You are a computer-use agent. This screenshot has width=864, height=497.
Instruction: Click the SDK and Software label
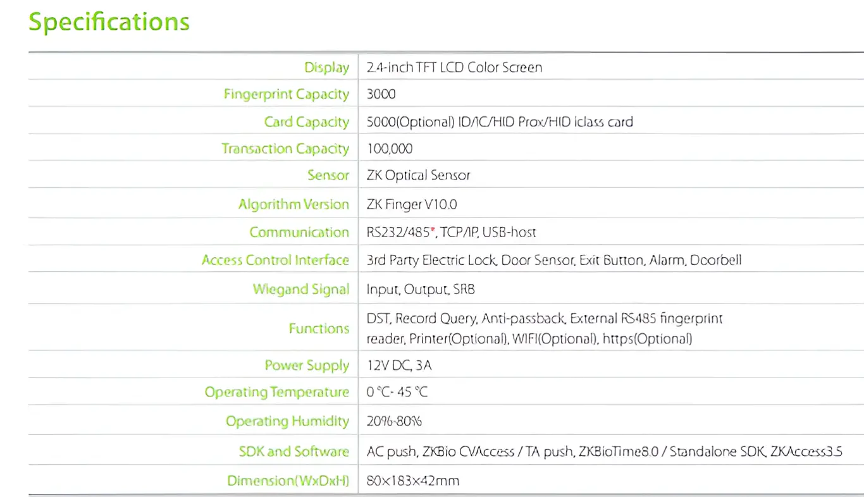click(x=293, y=451)
